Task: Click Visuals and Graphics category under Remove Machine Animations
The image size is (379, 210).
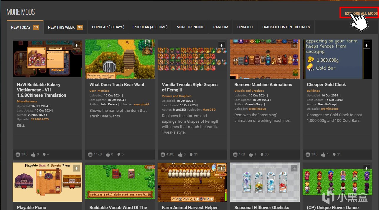Action: [x=249, y=91]
